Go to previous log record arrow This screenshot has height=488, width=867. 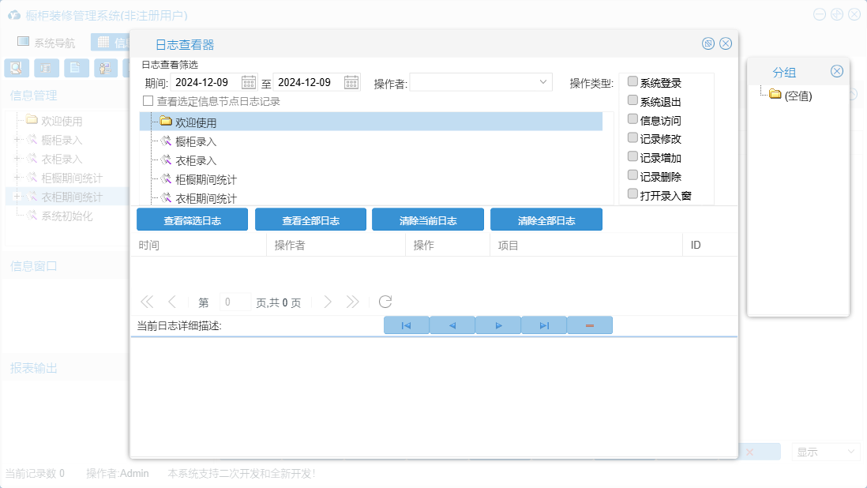click(452, 325)
